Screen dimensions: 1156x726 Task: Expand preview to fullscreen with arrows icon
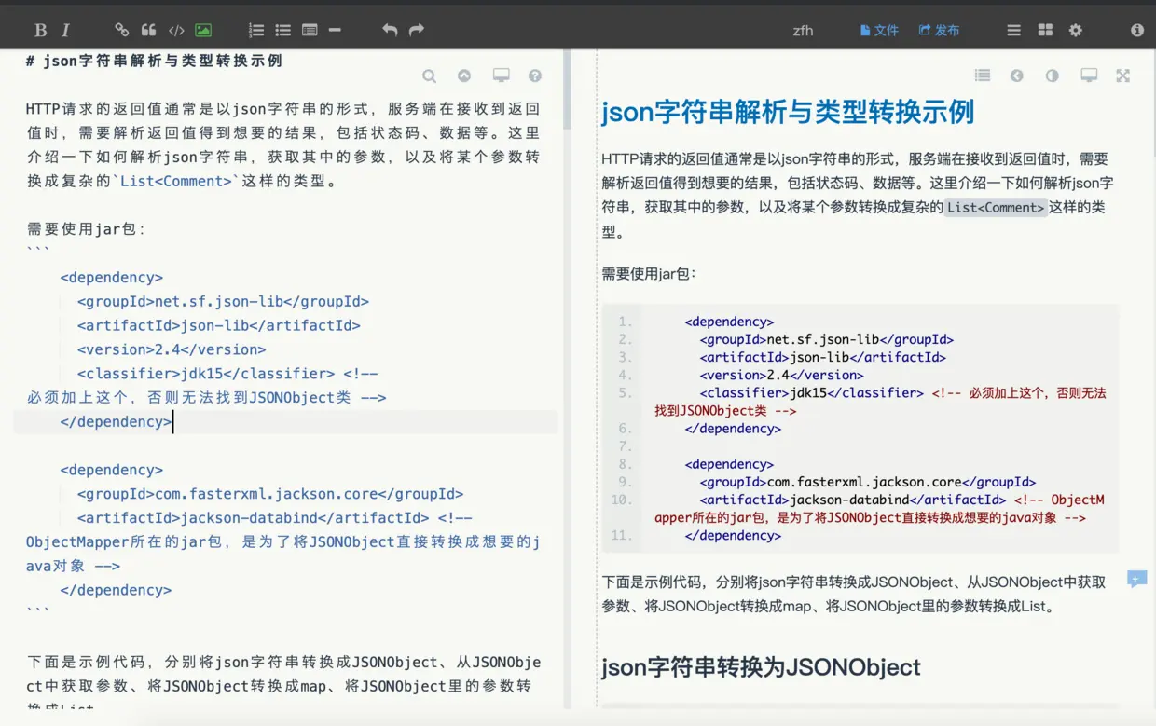1123,75
